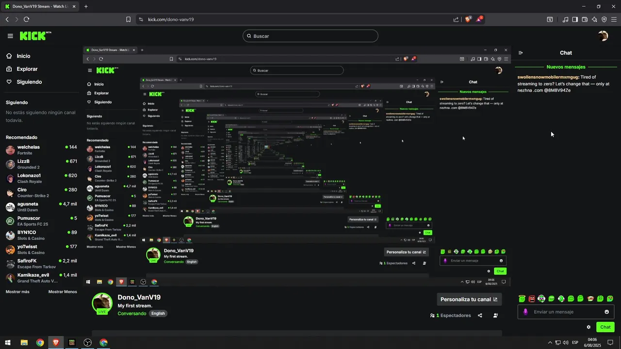Pick the heart-eyes green emote

point(610,299)
